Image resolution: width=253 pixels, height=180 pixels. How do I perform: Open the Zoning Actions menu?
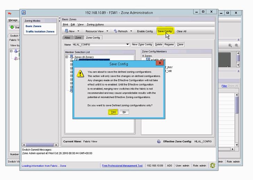[x=95, y=25]
